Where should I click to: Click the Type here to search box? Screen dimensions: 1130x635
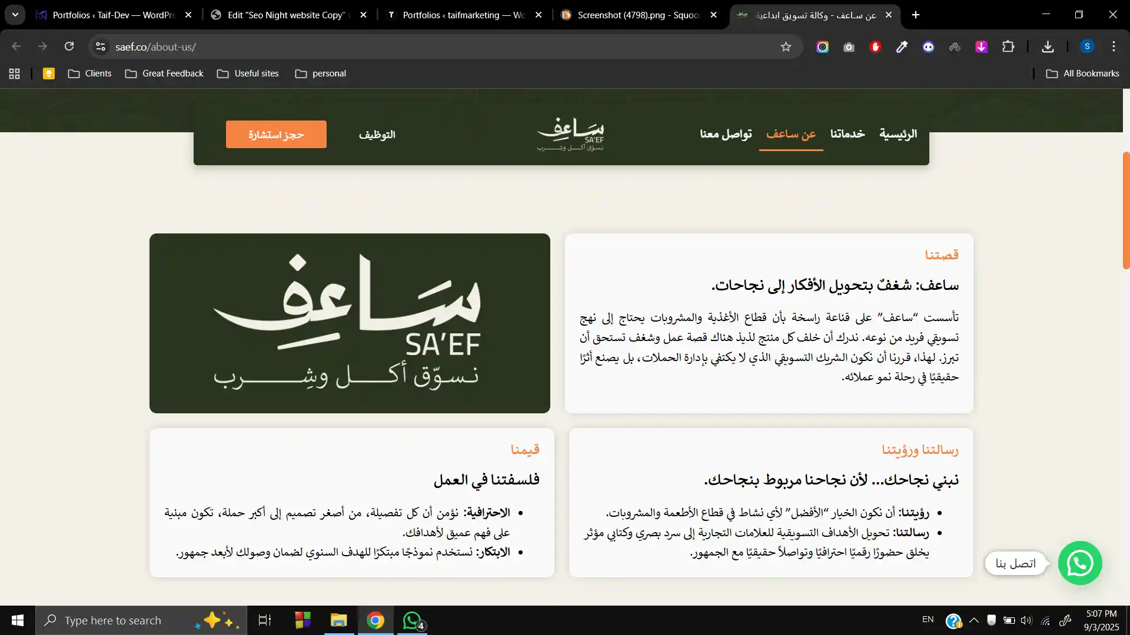tap(141, 620)
